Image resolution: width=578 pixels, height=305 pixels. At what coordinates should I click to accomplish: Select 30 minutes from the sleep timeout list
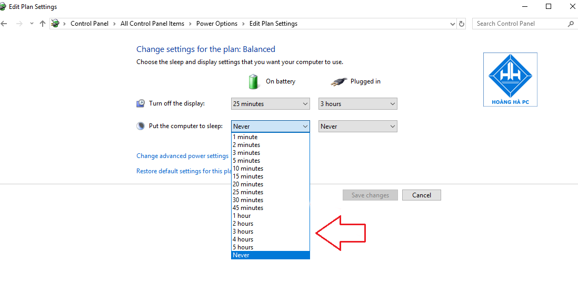[x=247, y=199]
